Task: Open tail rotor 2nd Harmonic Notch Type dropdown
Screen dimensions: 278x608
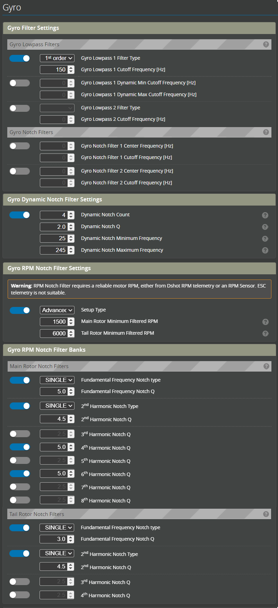Action: point(57,553)
